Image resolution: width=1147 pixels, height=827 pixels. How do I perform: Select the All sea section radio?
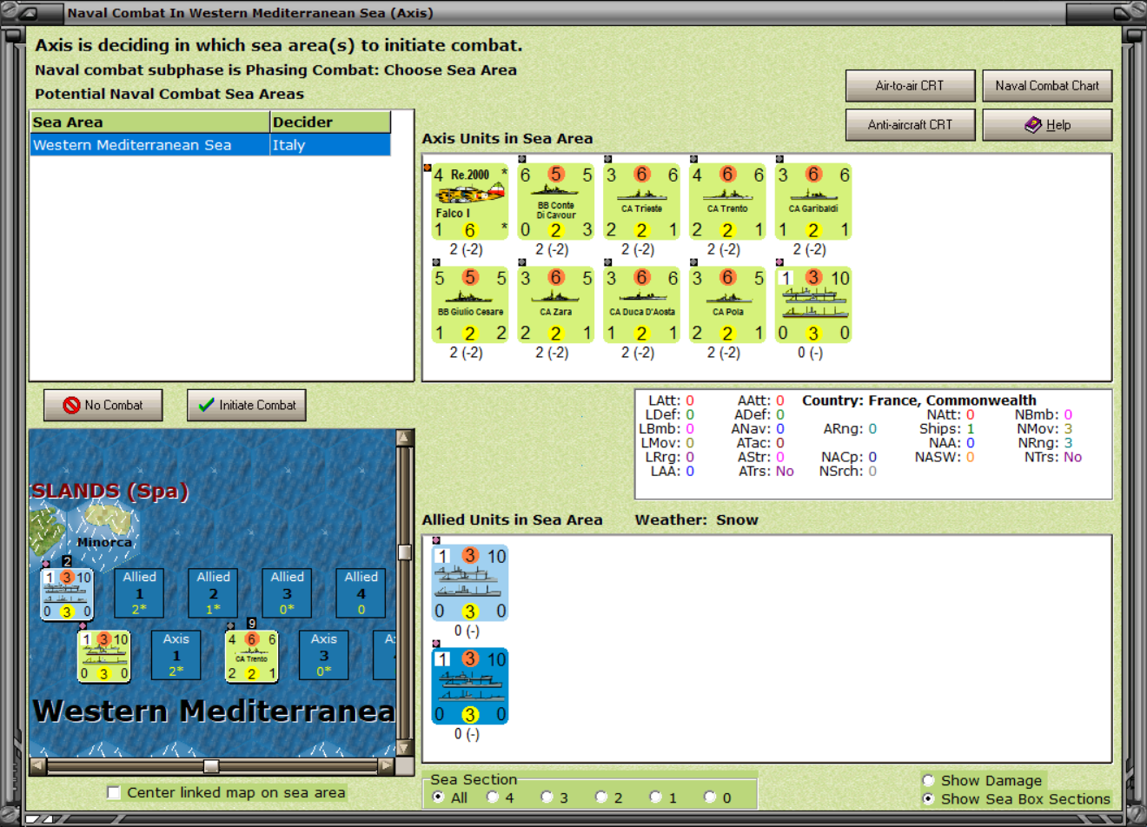pos(438,797)
